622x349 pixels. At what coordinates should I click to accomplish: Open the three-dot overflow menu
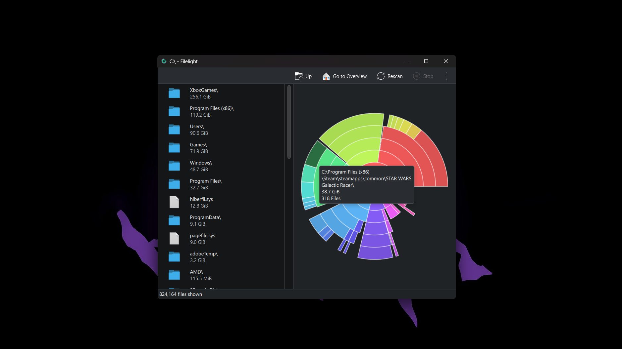447,76
